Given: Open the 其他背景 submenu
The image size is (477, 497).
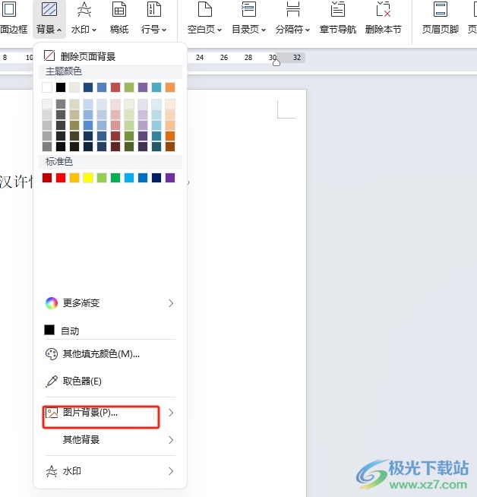Looking at the screenshot, I should tap(109, 440).
